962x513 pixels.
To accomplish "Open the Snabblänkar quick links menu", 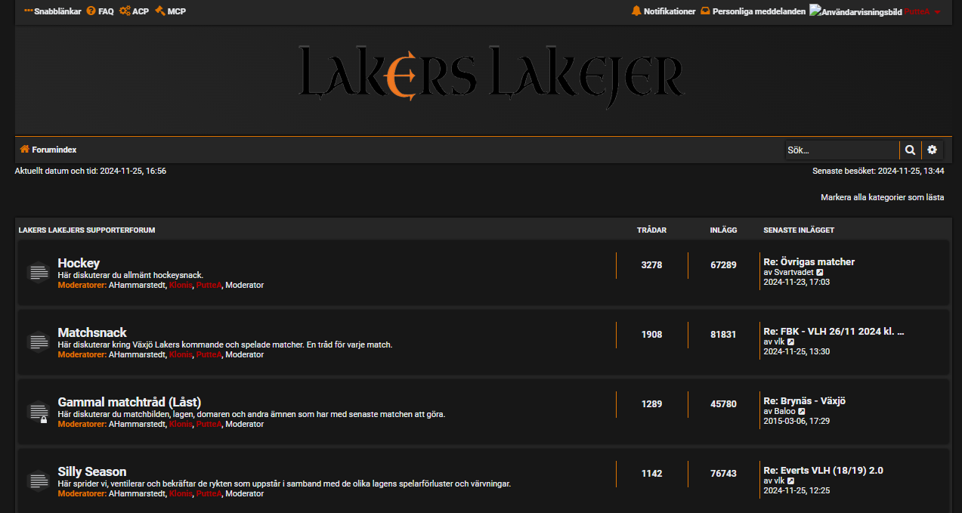I will (x=52, y=11).
